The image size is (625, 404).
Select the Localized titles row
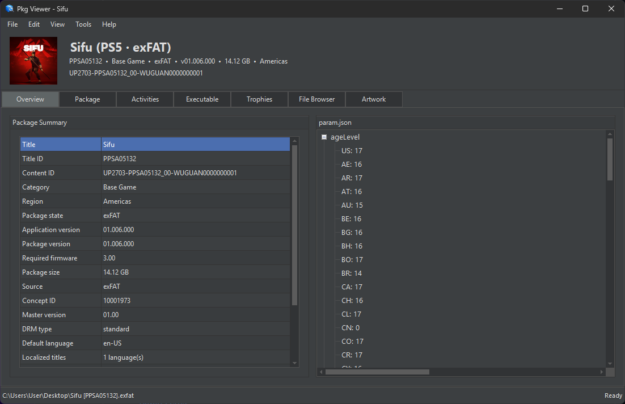coord(155,357)
